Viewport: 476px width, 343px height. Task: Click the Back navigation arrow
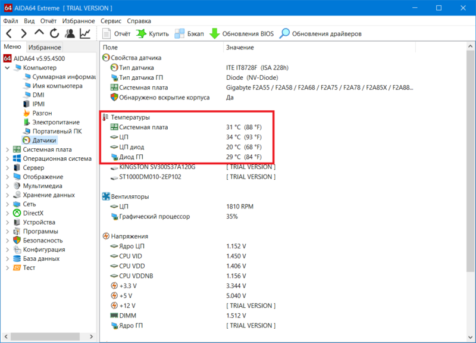(9, 33)
